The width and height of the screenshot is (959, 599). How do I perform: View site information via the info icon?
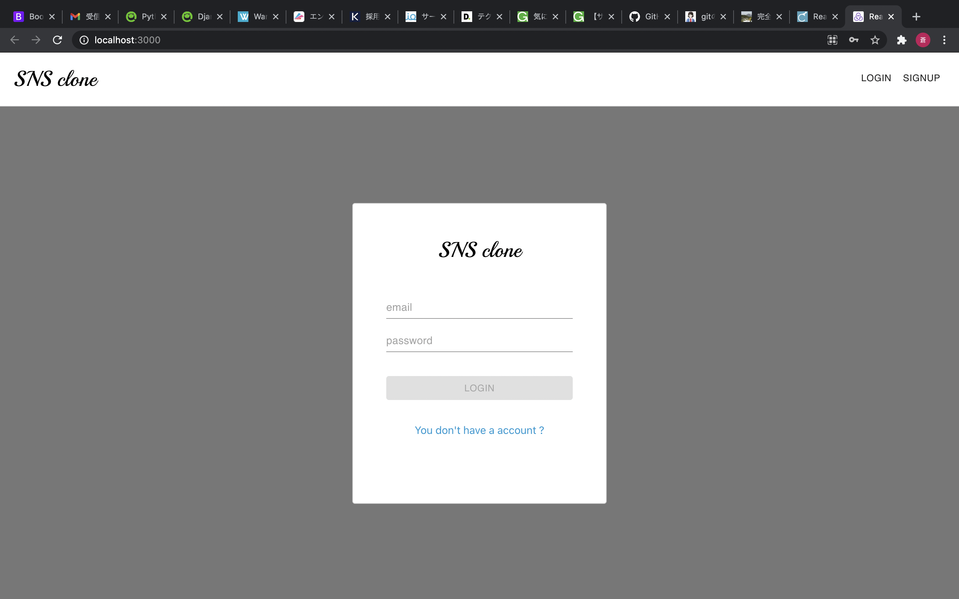(84, 40)
